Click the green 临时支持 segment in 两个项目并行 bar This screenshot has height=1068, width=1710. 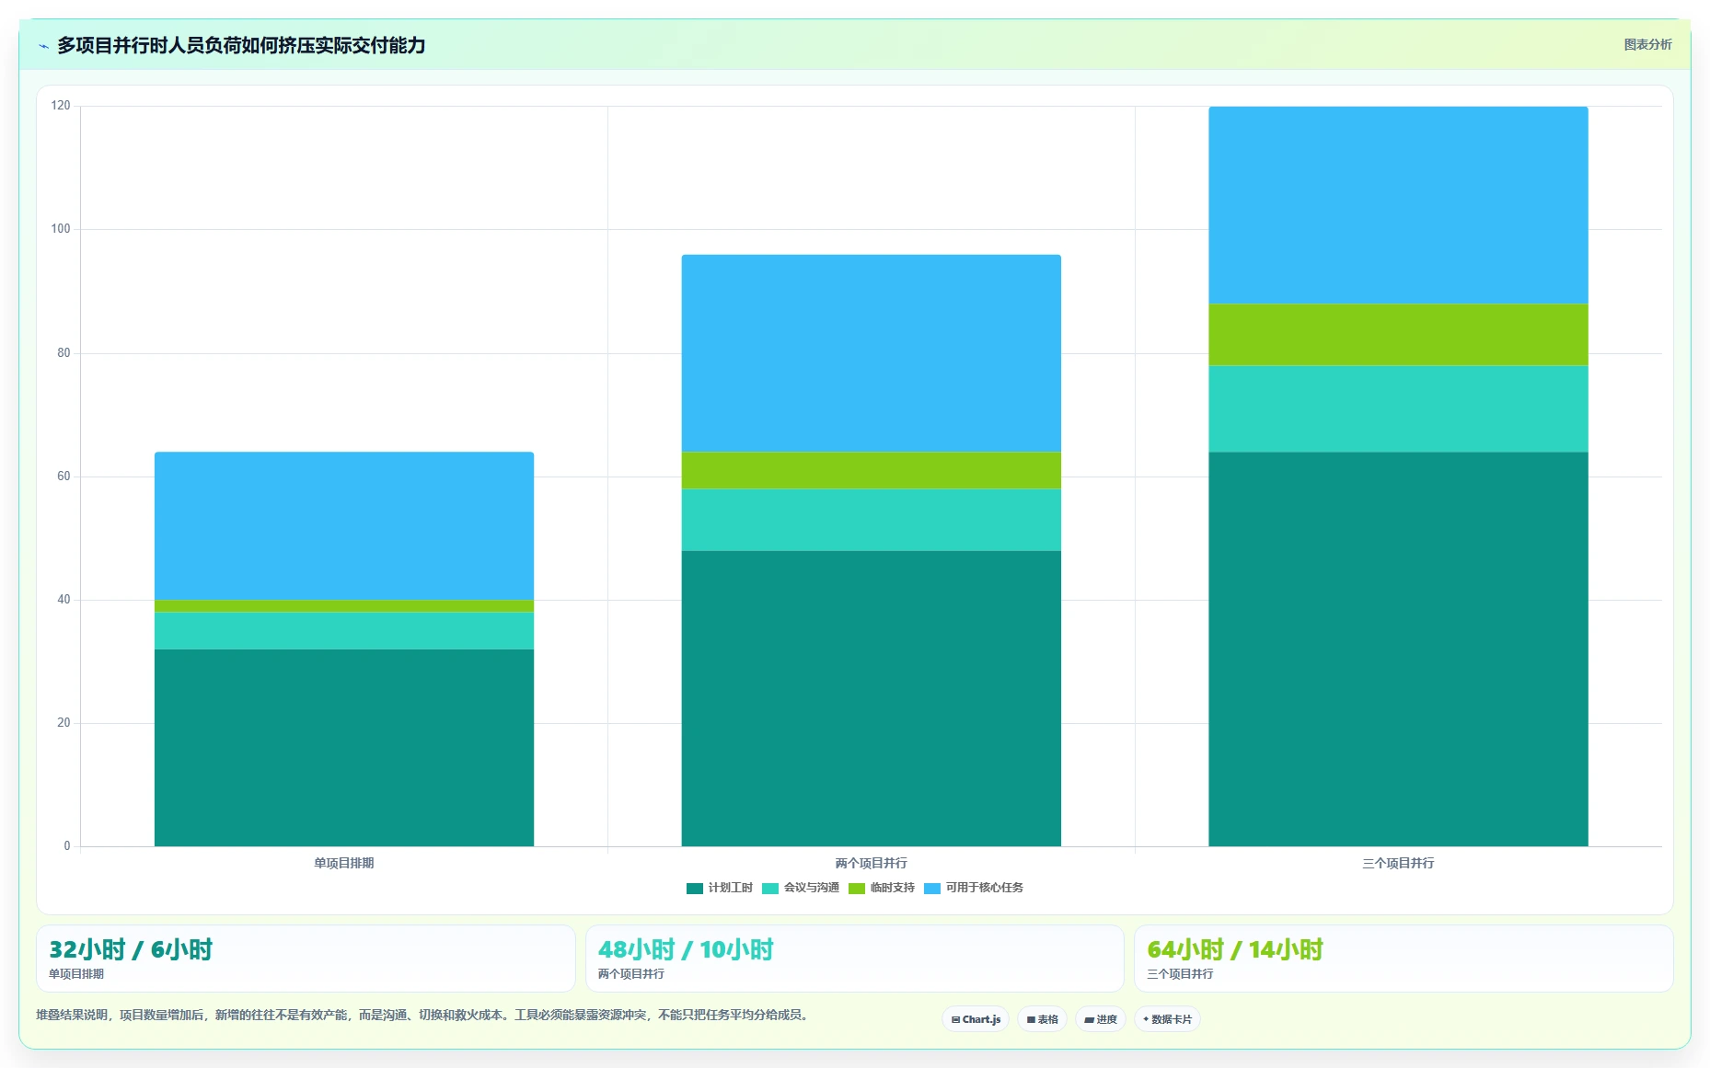tap(872, 470)
